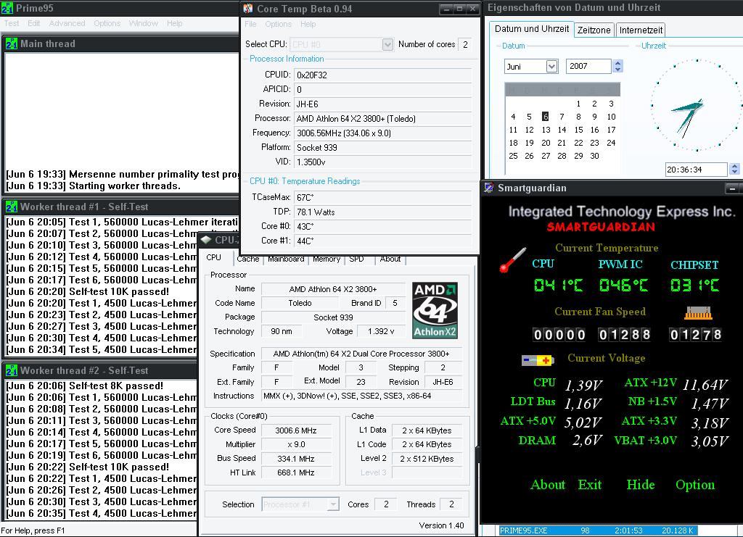Screen dimensions: 743x537
Task: Click the CPU-Z title bar icon
Action: coord(205,240)
